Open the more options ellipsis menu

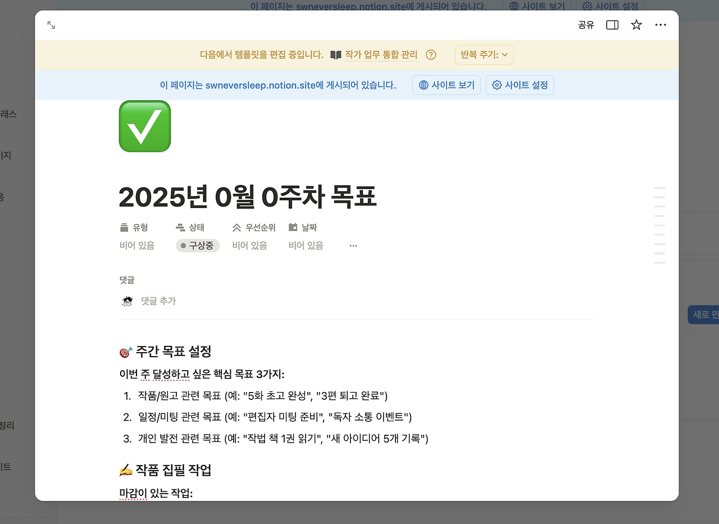coord(661,25)
